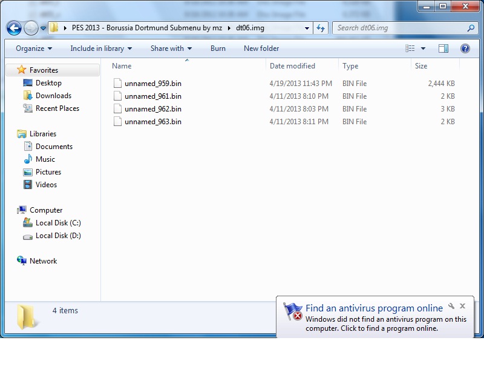Viewport: 484px width, 372px height.
Task: Select Network in navigation pane
Action: coord(43,261)
